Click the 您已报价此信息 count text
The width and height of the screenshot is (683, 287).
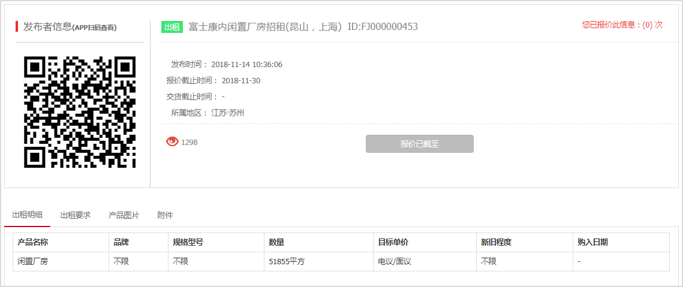click(622, 25)
